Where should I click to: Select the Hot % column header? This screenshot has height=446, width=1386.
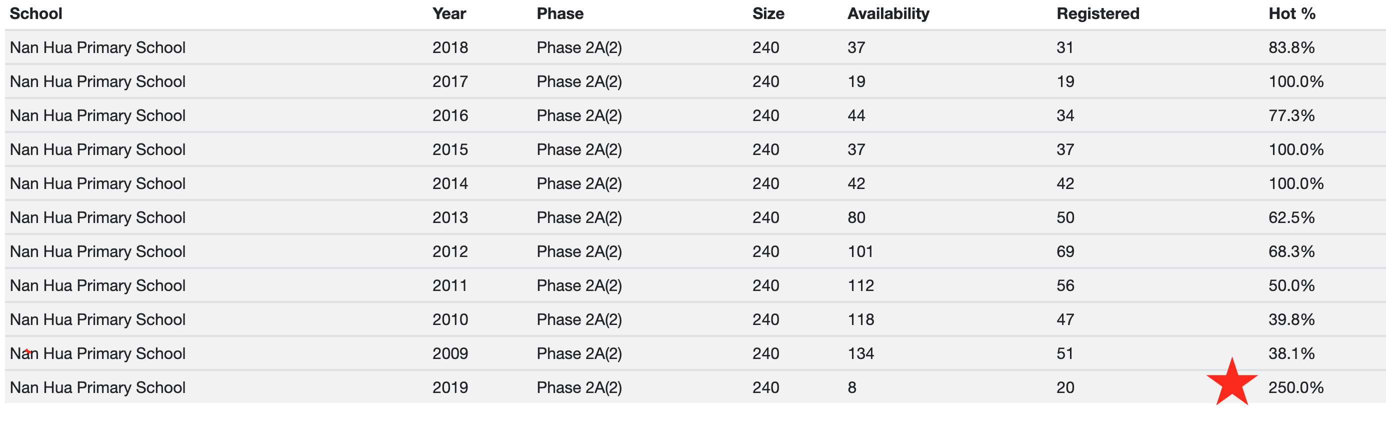(1291, 13)
